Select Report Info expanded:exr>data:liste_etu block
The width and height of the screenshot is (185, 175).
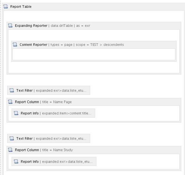click(x=54, y=161)
